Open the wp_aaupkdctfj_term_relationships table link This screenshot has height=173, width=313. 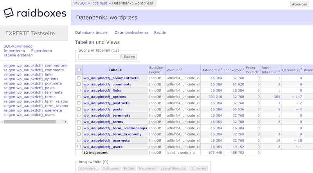(x=115, y=128)
